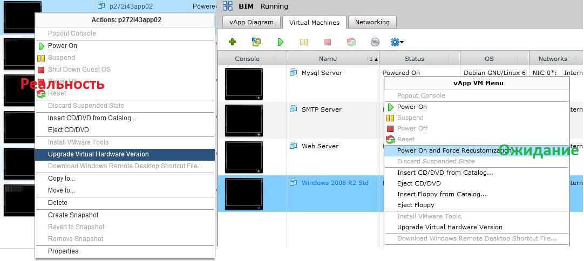Viewport: 584px width, 261px height.
Task: Switch to the Networking tab
Action: click(x=372, y=22)
